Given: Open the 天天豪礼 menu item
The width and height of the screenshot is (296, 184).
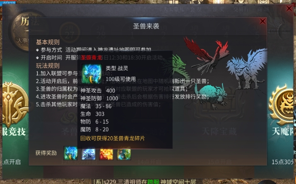Looking at the screenshot, I should 174,9.
